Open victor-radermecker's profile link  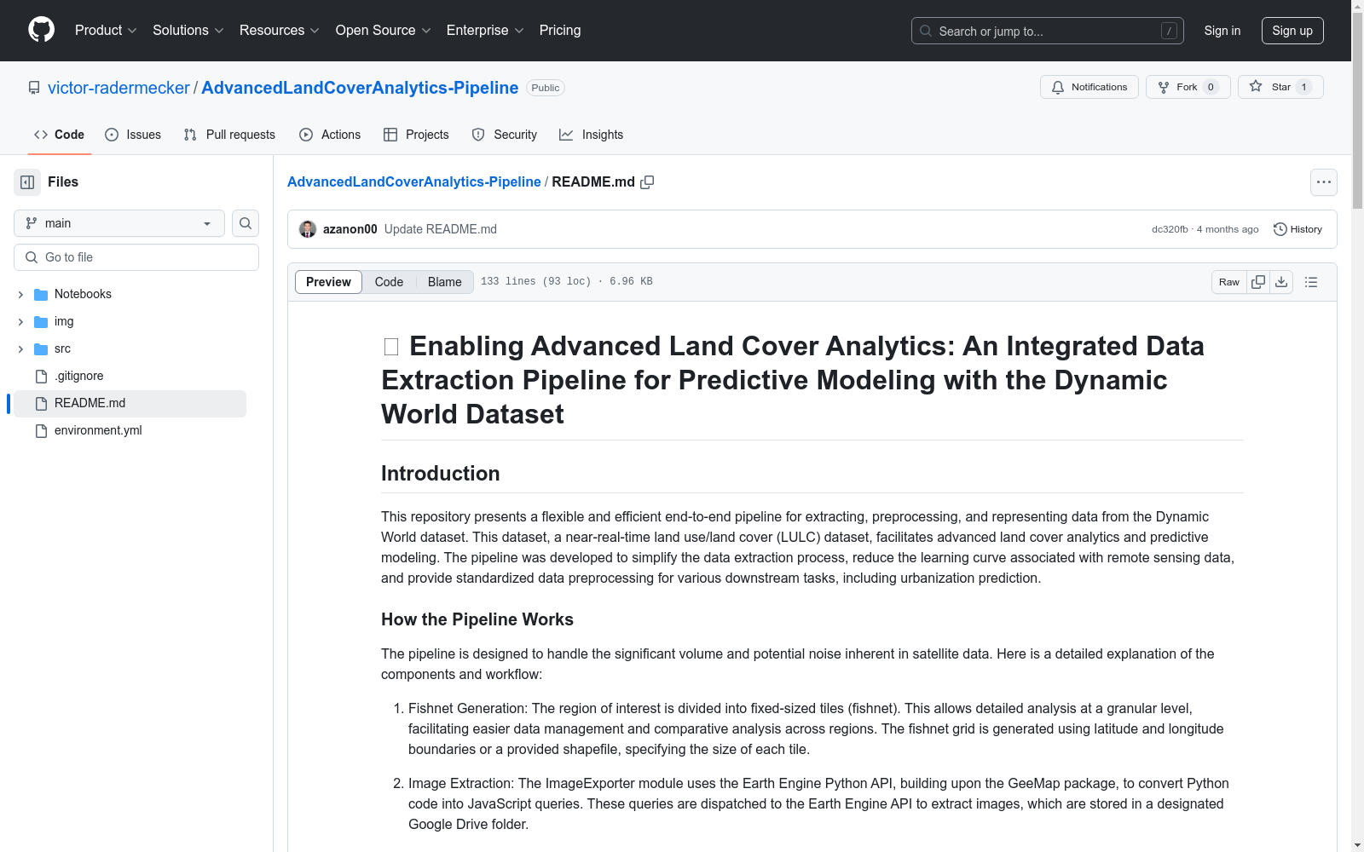click(118, 88)
